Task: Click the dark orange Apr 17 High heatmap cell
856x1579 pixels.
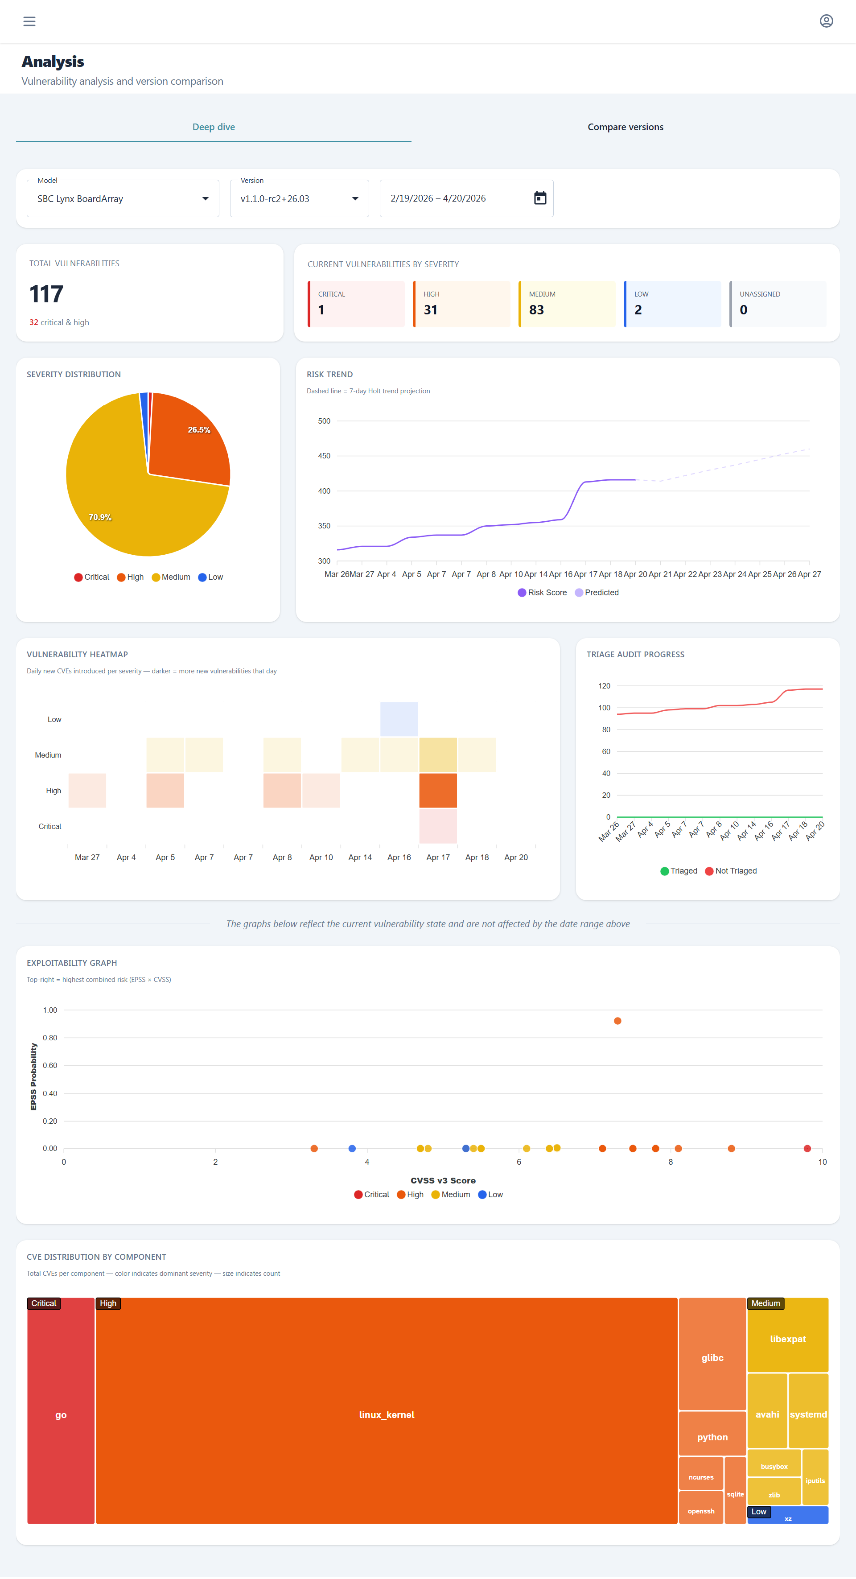Action: click(x=437, y=790)
